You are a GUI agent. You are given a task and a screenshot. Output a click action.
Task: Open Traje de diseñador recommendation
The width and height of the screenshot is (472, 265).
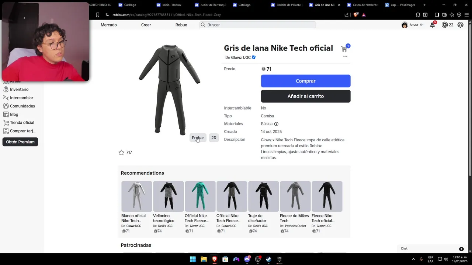click(263, 207)
